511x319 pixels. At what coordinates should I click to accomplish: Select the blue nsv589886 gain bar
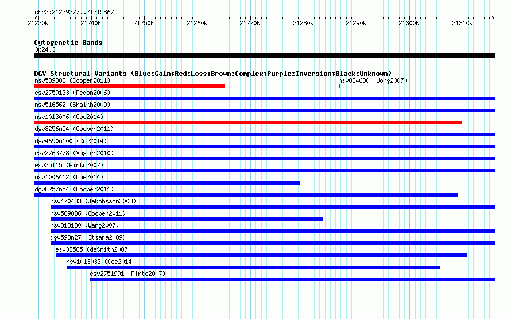(x=187, y=219)
